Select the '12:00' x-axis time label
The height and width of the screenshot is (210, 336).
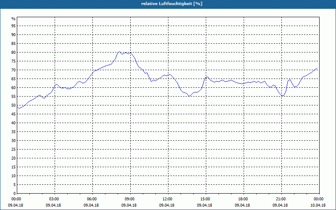[x=168, y=199]
